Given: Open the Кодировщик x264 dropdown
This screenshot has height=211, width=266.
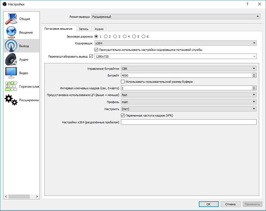Looking at the screenshot, I should [x=175, y=43].
